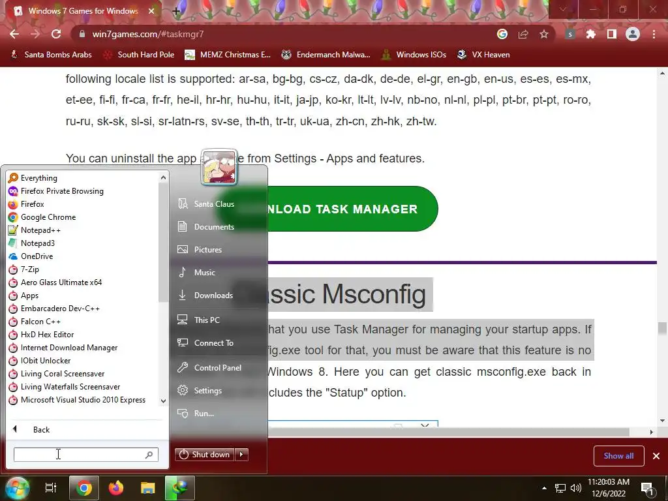Open VX Heaven bookmark
The height and width of the screenshot is (501, 668).
coord(483,55)
